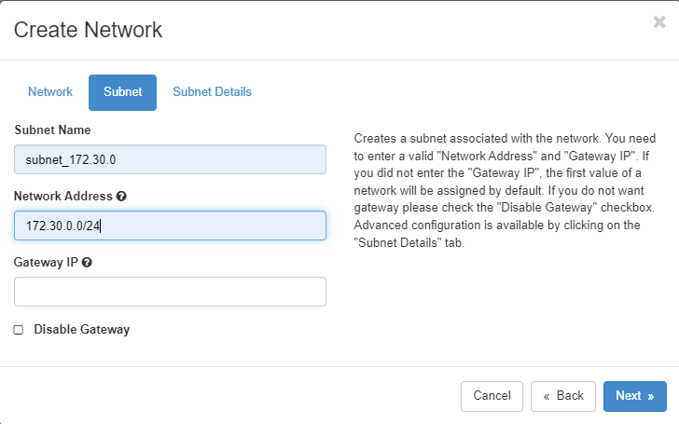Focus the Subnet Name input field
Viewport: 679px width, 424px height.
point(170,159)
